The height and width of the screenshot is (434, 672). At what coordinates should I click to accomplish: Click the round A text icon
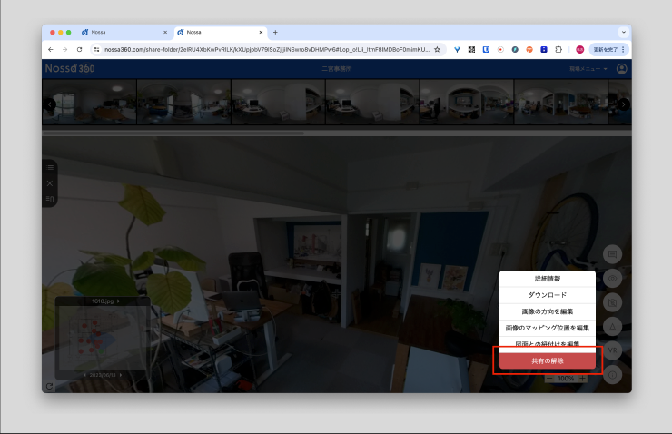(612, 327)
